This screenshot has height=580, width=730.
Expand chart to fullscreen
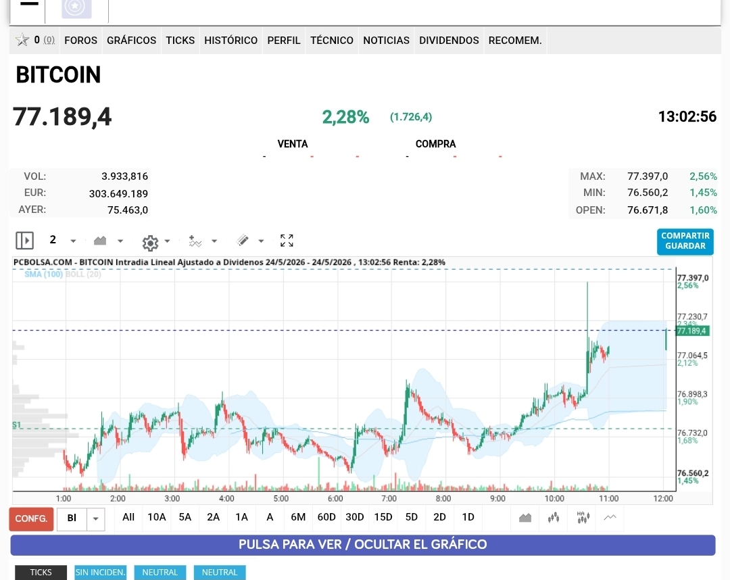point(287,240)
